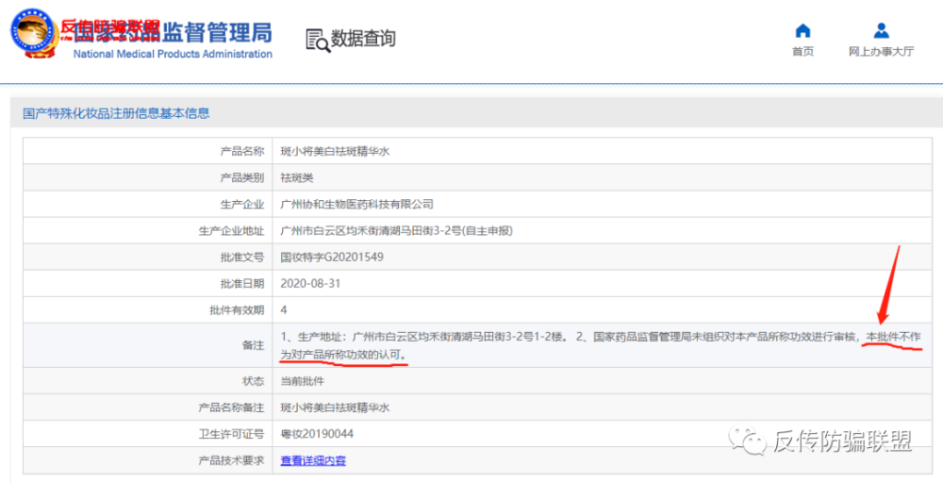943x483 pixels.
Task: Select the 产品类别 row label
Action: [x=242, y=178]
